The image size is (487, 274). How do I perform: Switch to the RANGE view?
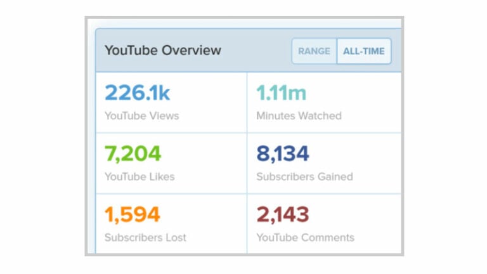(x=314, y=51)
